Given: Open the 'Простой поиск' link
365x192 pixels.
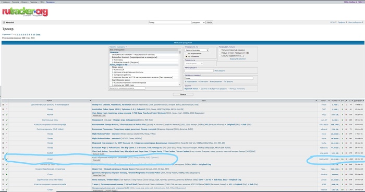Looking at the screenshot, I should (191, 89).
